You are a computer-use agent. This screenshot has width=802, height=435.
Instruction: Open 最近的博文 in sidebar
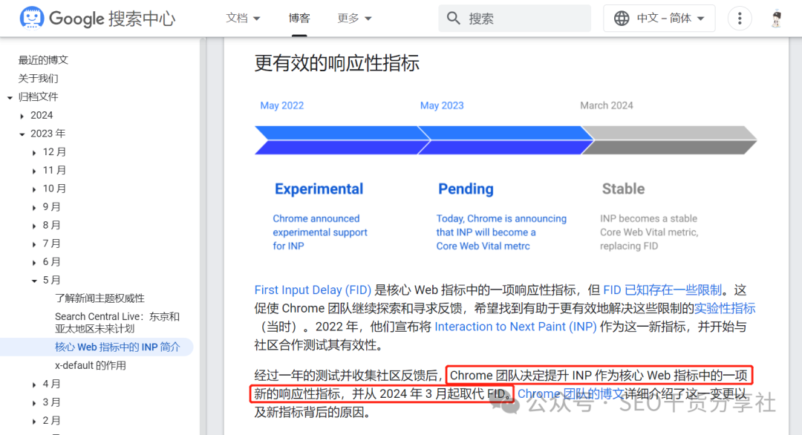(43, 60)
